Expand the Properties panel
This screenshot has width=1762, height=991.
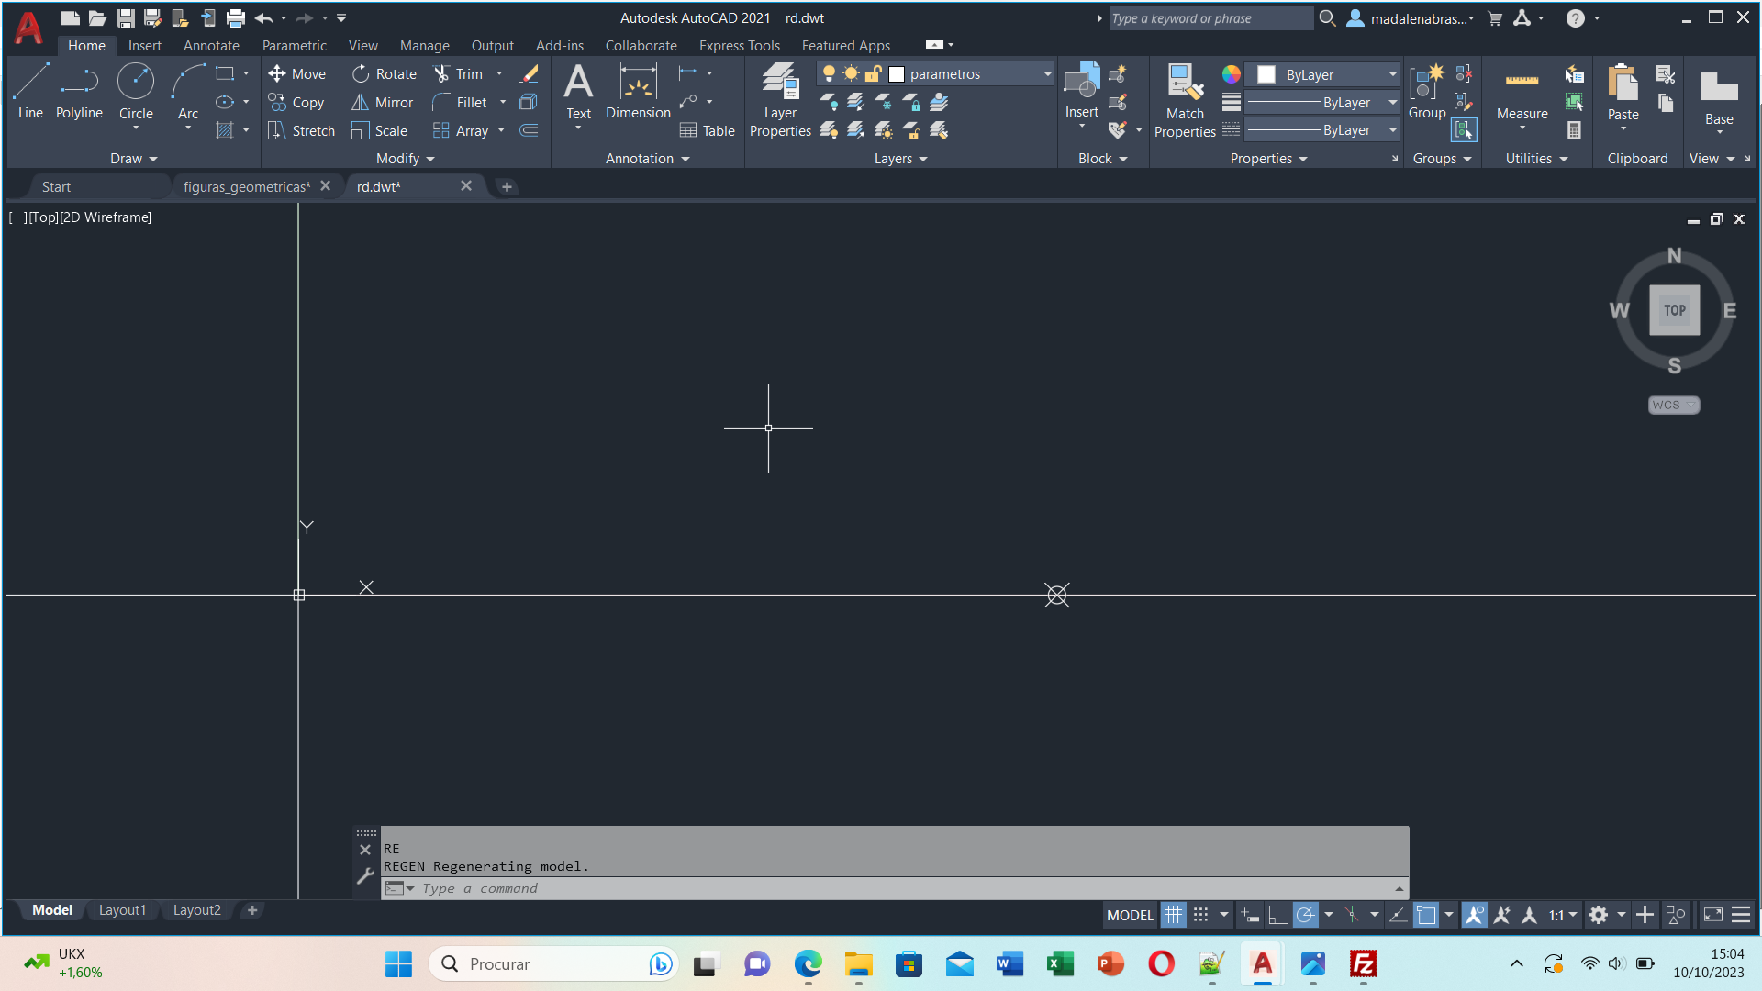[1268, 159]
